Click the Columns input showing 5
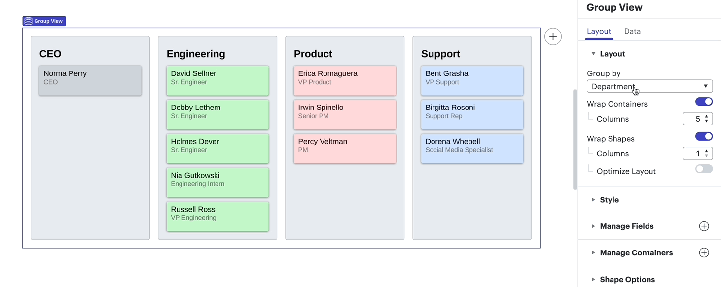Screen dimensions: 721x287 (x=696, y=118)
